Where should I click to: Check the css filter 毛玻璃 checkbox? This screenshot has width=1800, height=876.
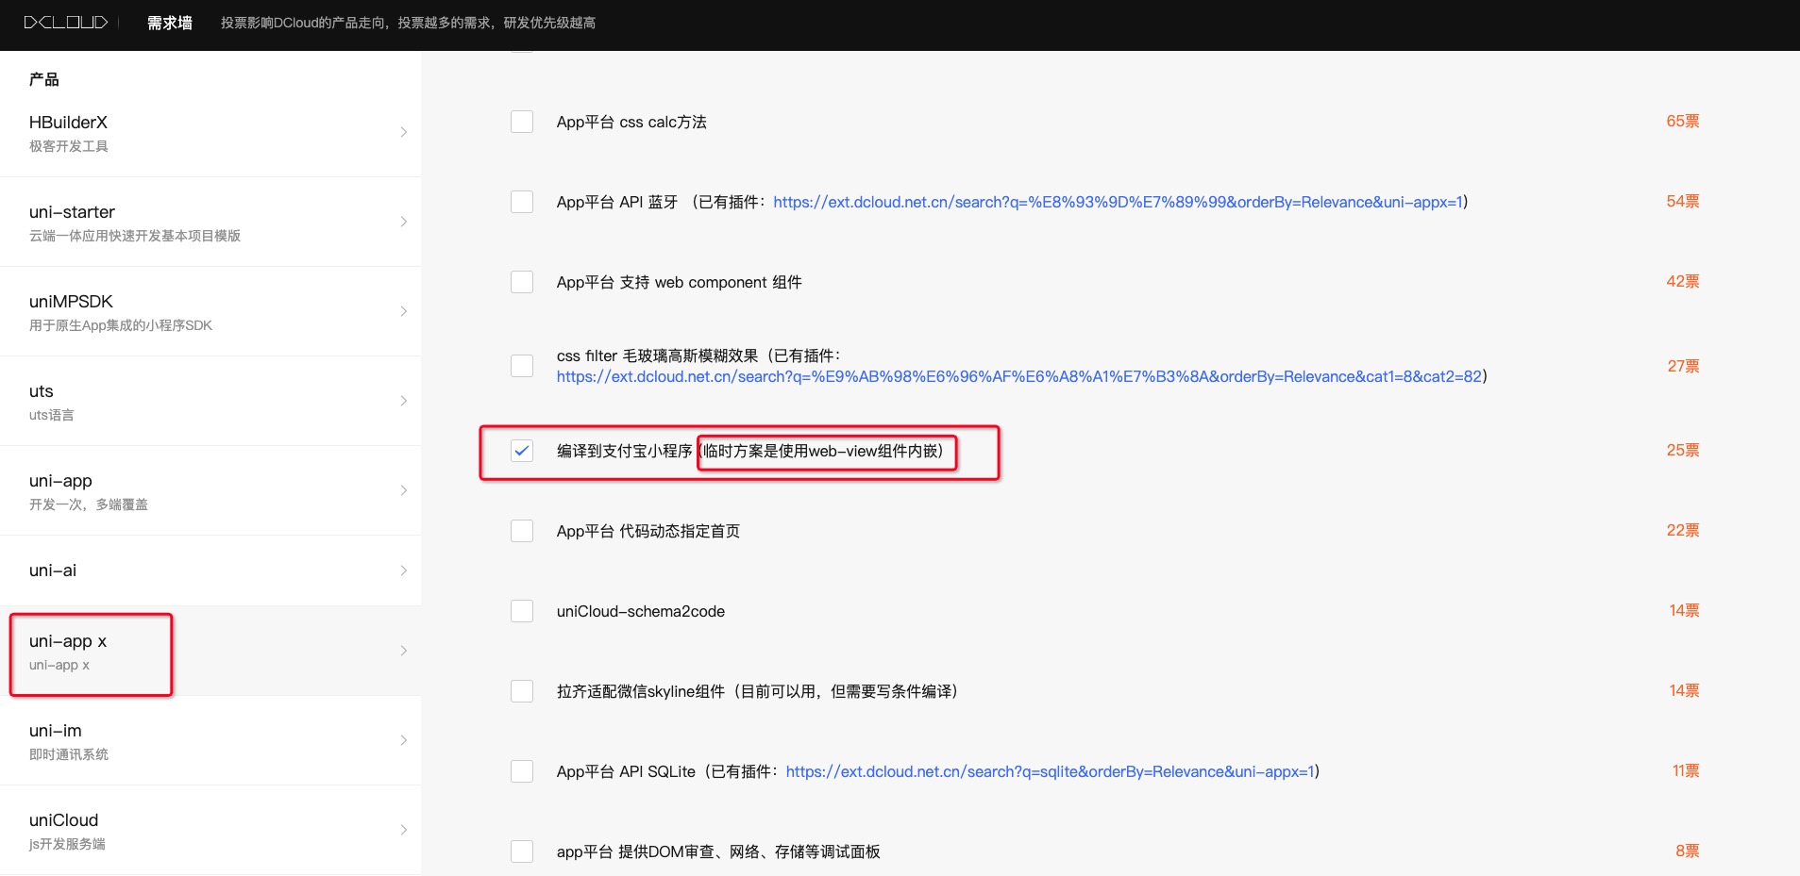tap(522, 366)
